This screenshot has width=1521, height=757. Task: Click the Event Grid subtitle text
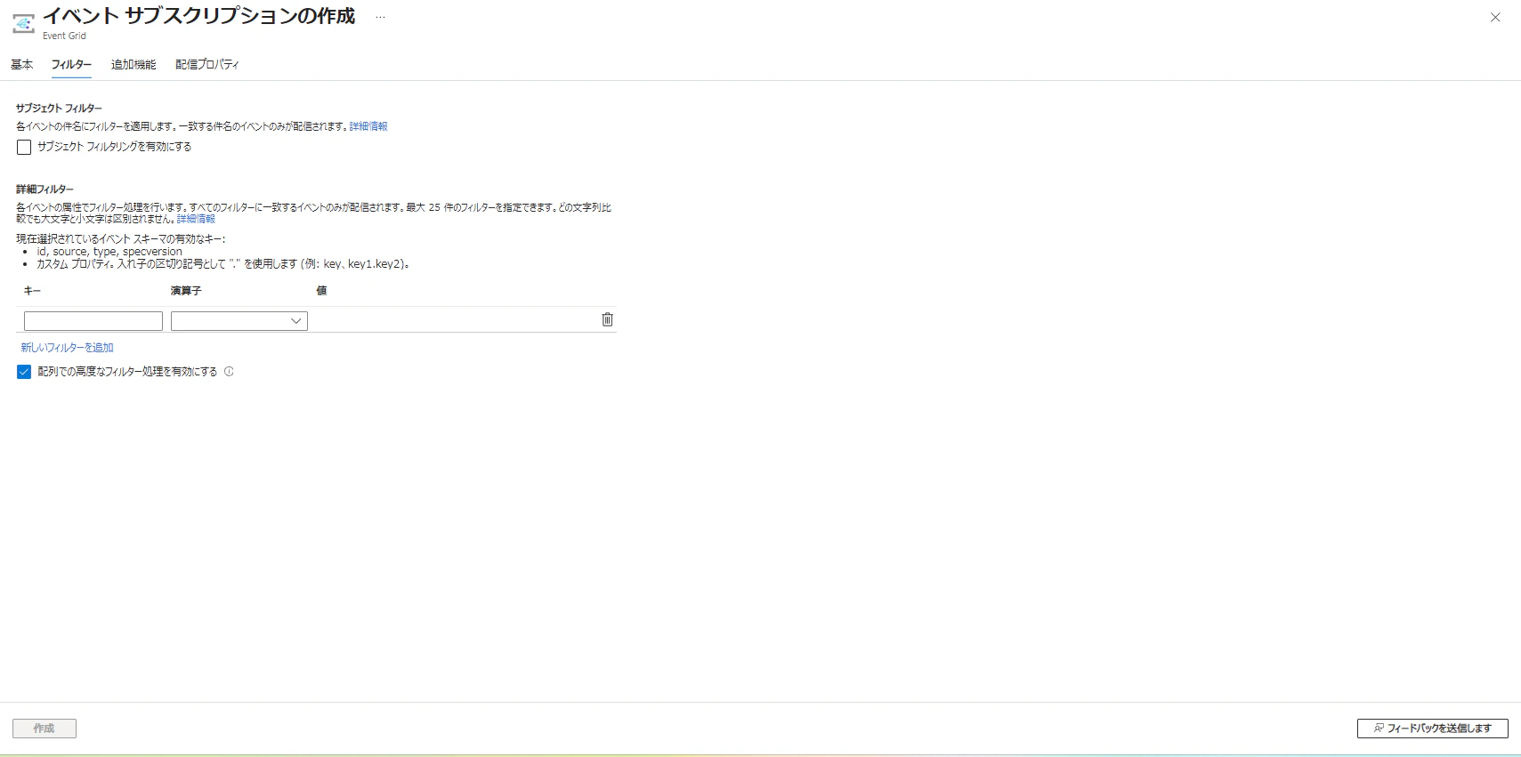(64, 36)
